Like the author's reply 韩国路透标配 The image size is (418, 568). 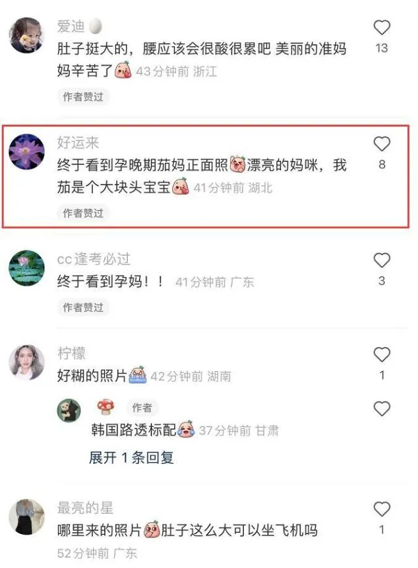tap(381, 409)
